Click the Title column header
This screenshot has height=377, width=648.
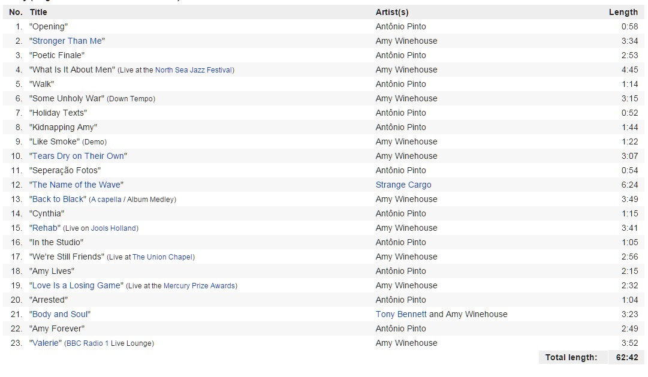point(38,12)
